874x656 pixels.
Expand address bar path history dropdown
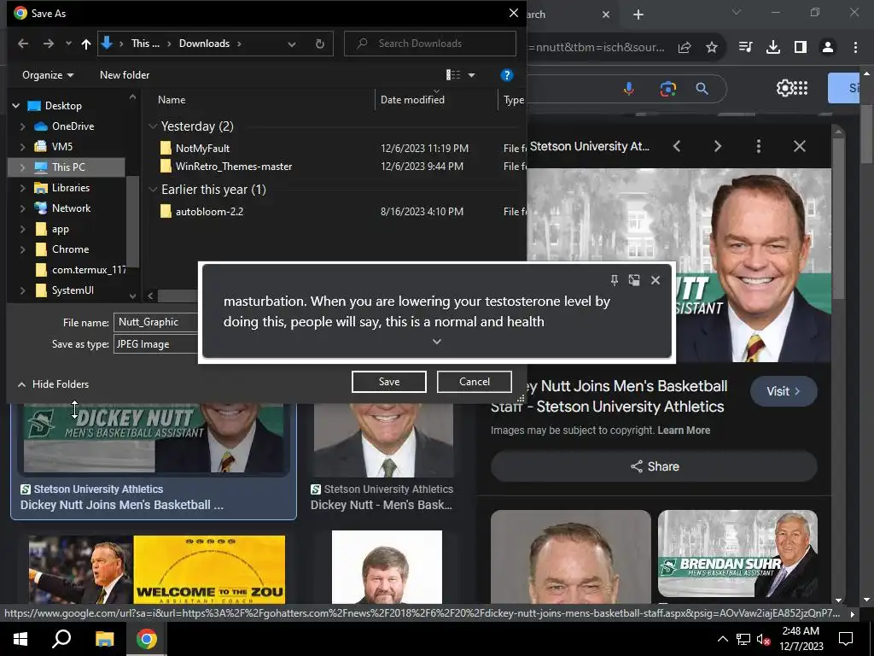point(292,44)
